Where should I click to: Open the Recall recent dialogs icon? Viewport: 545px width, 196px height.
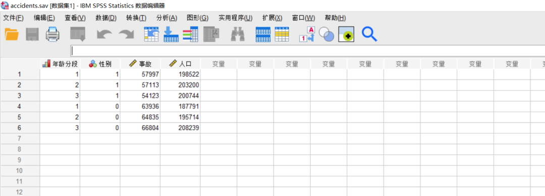pos(78,35)
